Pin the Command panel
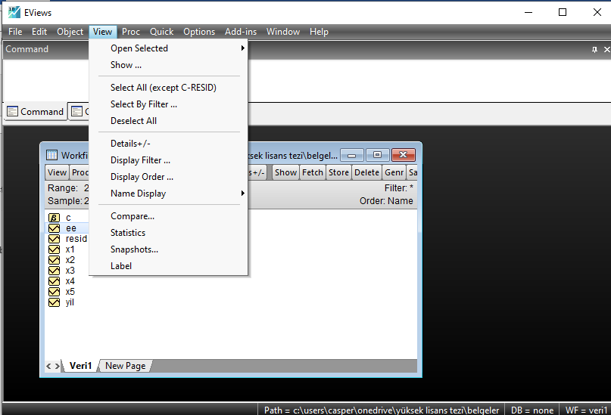The width and height of the screenshot is (611, 415). coord(594,49)
